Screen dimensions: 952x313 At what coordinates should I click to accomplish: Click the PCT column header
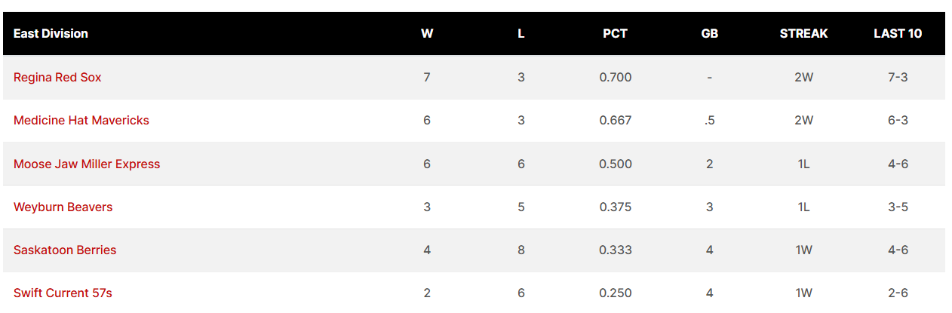point(616,33)
